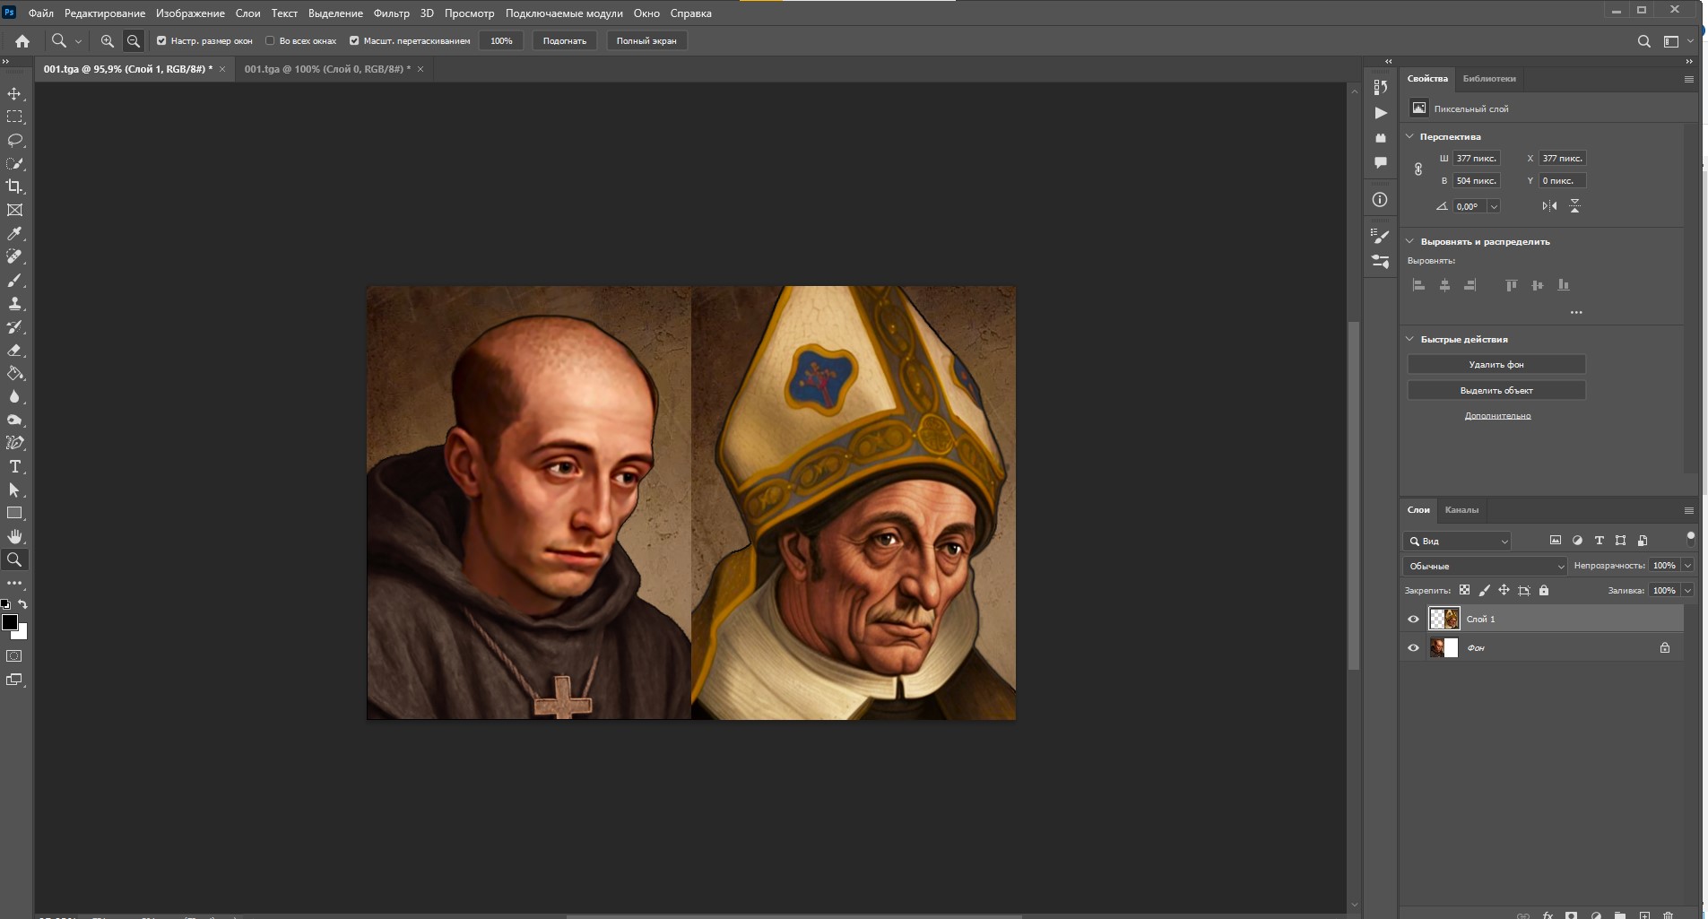Select the Lasso tool
Image resolution: width=1708 pixels, height=919 pixels.
coord(14,141)
